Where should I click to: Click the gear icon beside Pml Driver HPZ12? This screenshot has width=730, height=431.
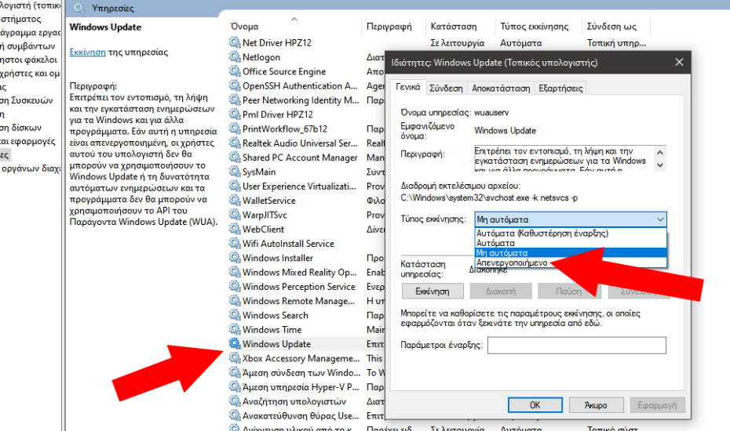coord(235,114)
